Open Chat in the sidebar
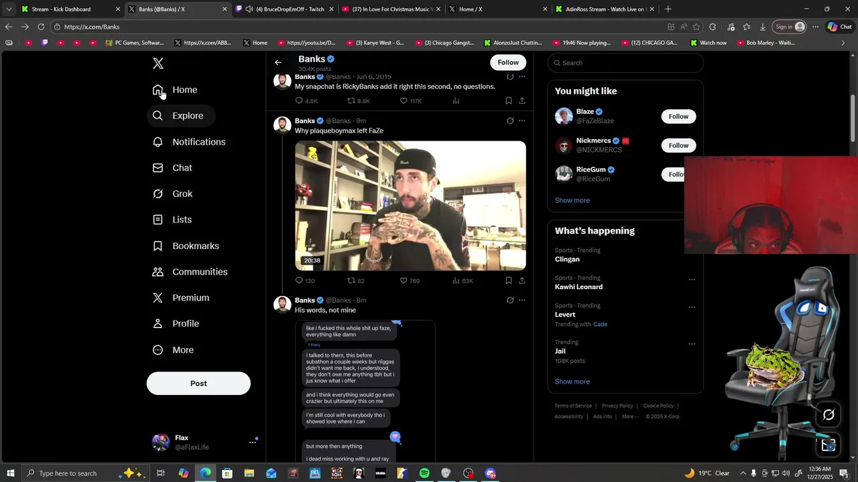Screen dimensions: 858x482 pos(172,168)
